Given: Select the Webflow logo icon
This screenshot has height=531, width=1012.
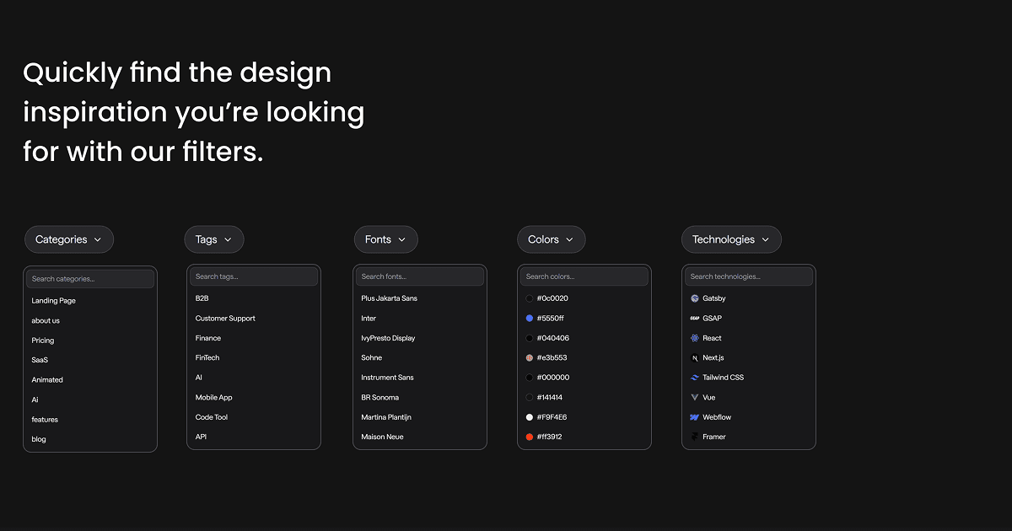Looking at the screenshot, I should click(695, 417).
